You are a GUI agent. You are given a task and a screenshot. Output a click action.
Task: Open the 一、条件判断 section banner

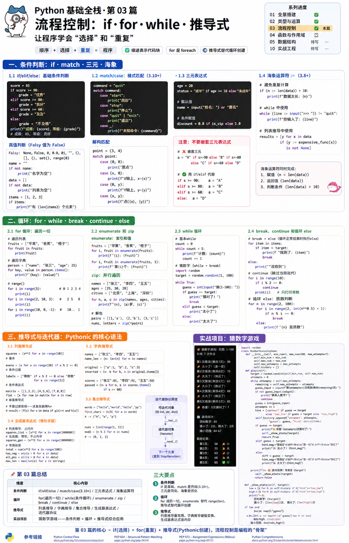[x=62, y=64]
